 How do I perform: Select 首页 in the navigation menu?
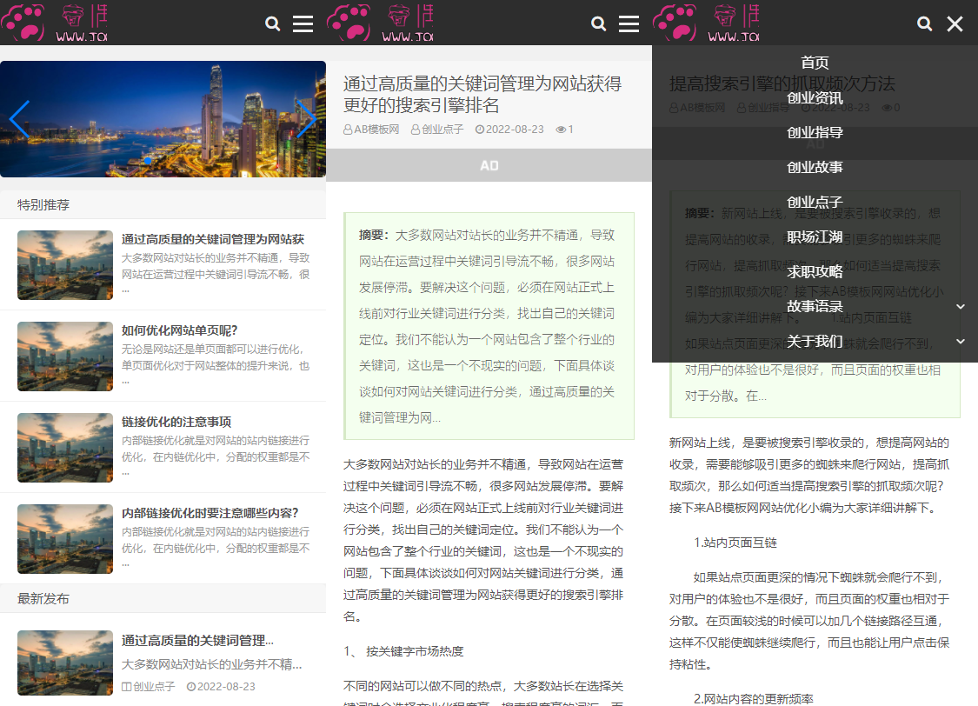click(x=815, y=63)
